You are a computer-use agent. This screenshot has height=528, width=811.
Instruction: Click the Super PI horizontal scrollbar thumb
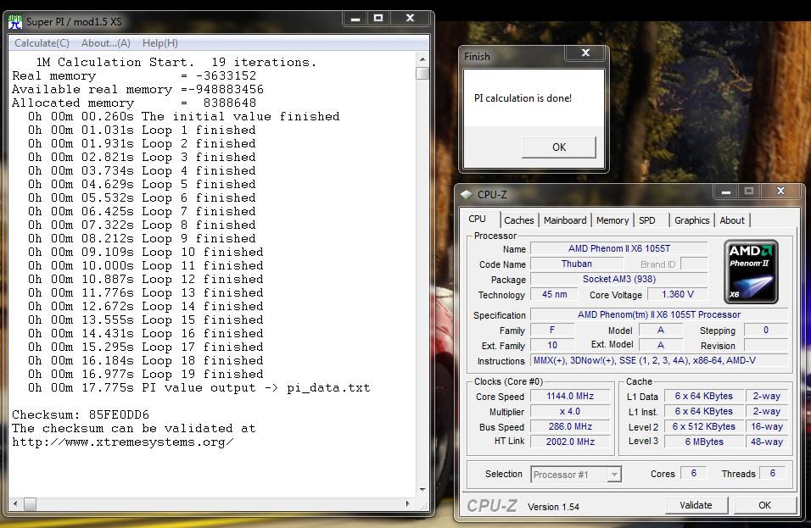pyautogui.click(x=30, y=503)
